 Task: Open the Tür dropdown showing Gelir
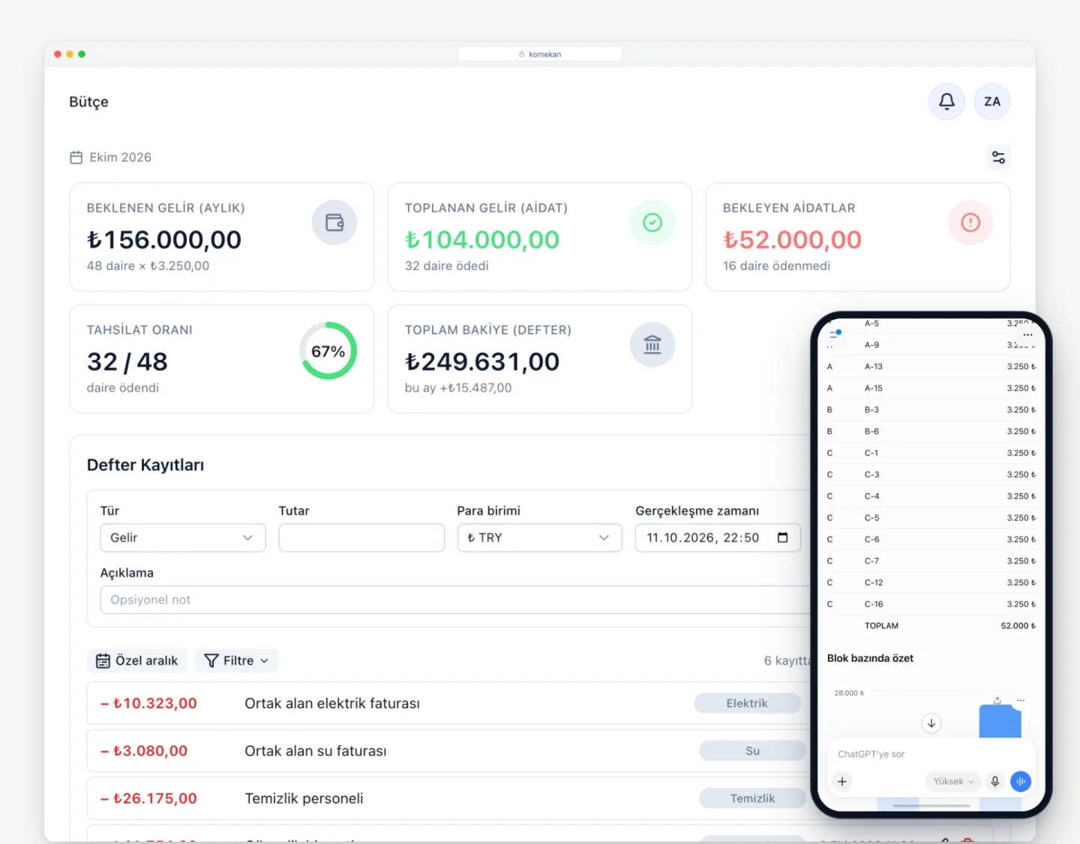coord(183,538)
